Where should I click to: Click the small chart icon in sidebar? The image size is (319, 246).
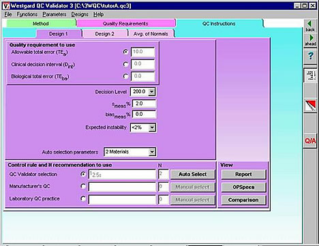[310, 76]
